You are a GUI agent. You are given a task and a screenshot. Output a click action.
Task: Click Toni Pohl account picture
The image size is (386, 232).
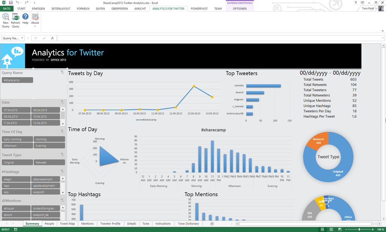[x=381, y=8]
